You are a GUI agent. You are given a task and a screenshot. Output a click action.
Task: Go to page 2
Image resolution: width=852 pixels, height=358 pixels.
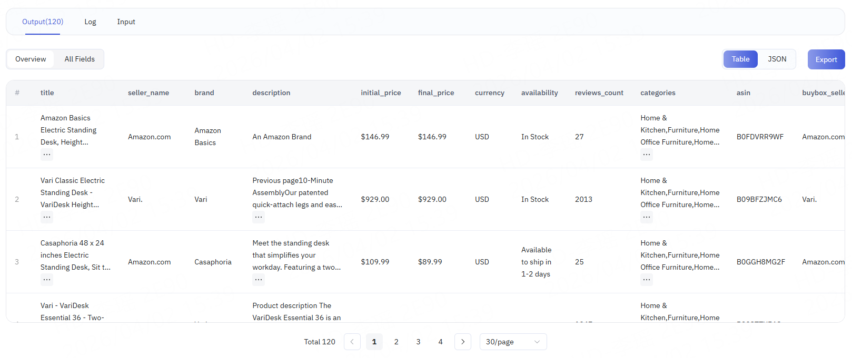pos(397,342)
